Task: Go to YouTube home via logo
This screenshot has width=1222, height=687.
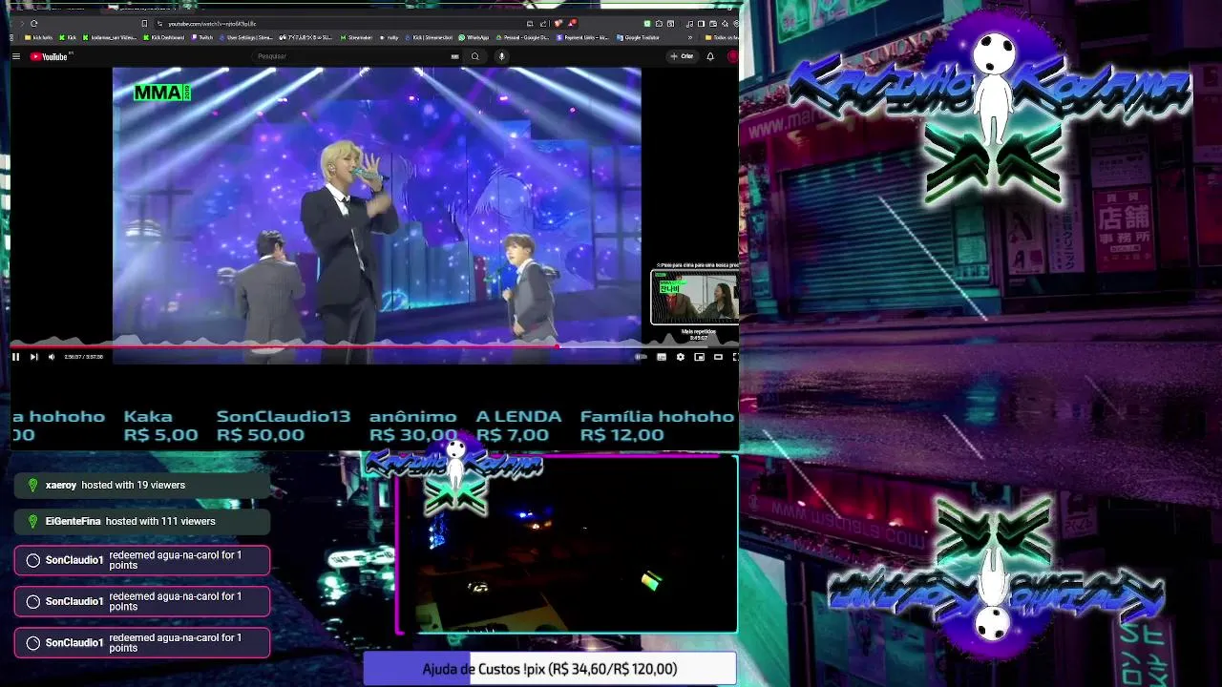Action: [49, 56]
